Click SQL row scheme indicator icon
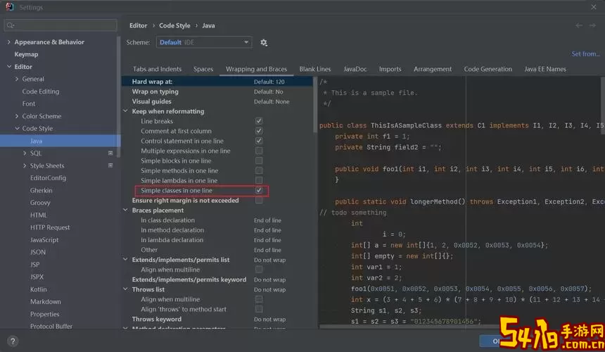The image size is (605, 352). point(110,153)
